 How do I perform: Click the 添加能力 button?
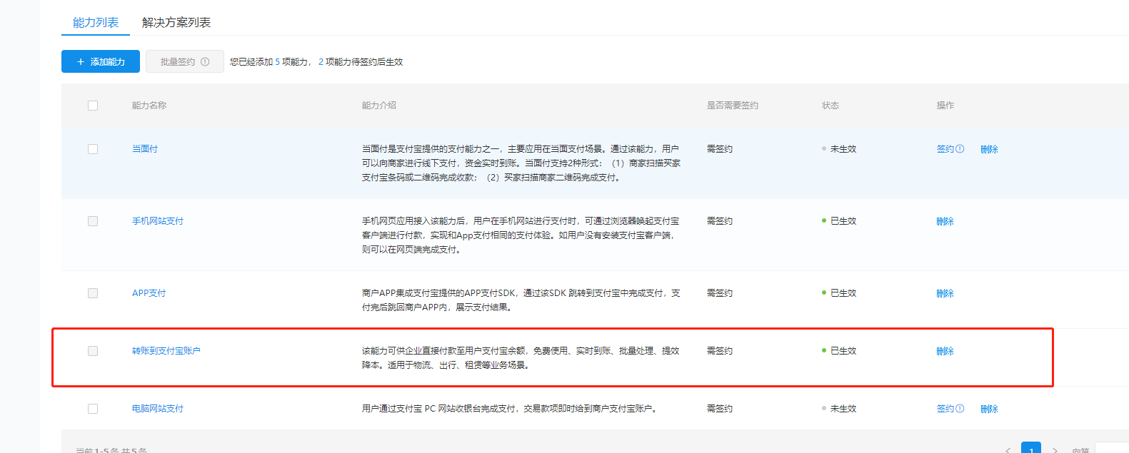click(x=101, y=61)
